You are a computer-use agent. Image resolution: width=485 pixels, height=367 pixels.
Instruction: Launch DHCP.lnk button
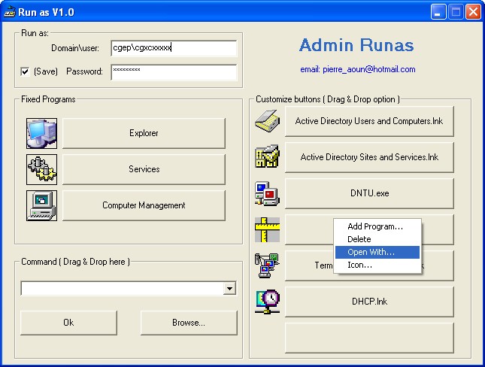[369, 302]
